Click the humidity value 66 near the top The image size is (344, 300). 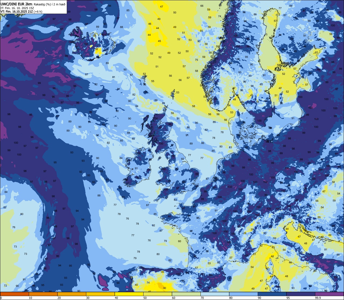pos(202,6)
